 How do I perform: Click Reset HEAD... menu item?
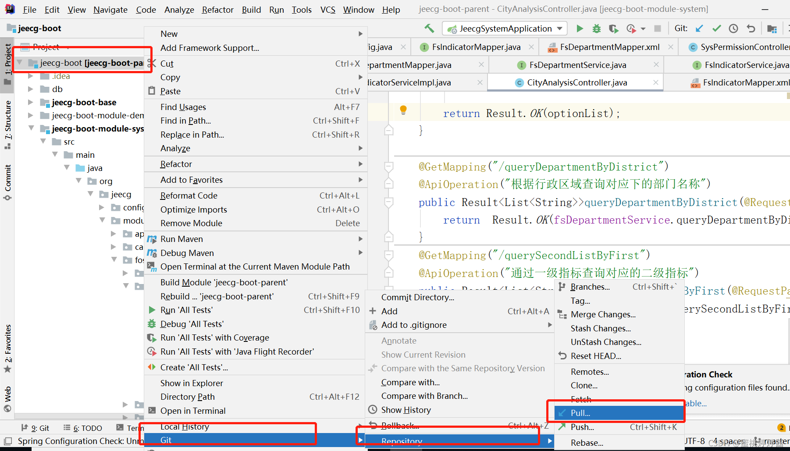click(619, 356)
